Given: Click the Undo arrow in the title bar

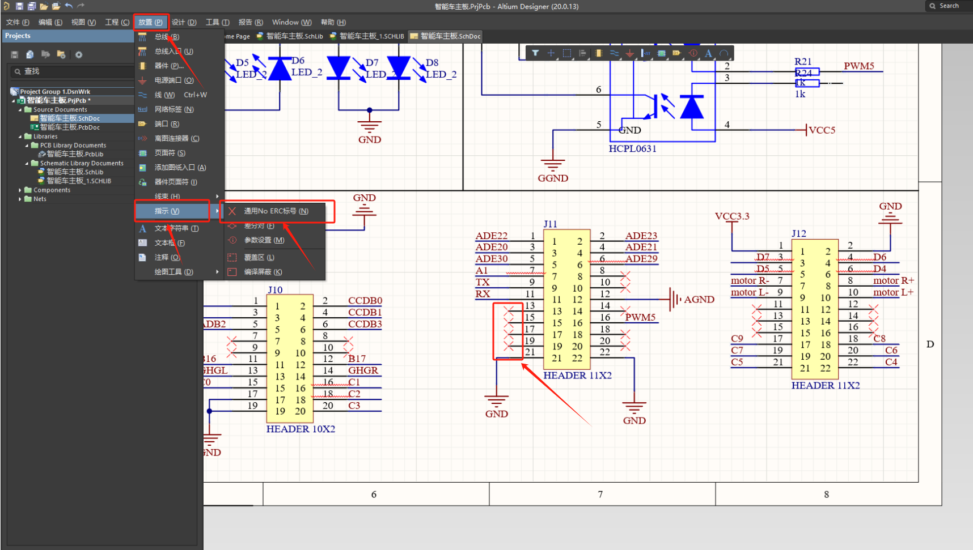Looking at the screenshot, I should pyautogui.click(x=69, y=6).
